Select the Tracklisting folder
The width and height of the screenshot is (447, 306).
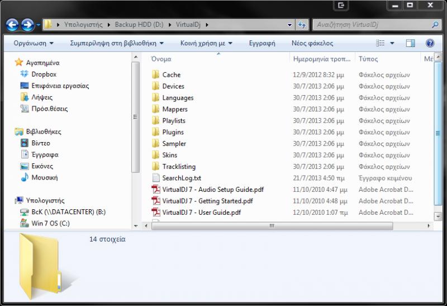[174, 166]
